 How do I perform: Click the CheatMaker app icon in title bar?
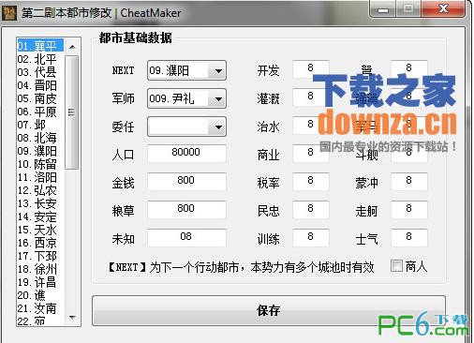pos(9,13)
